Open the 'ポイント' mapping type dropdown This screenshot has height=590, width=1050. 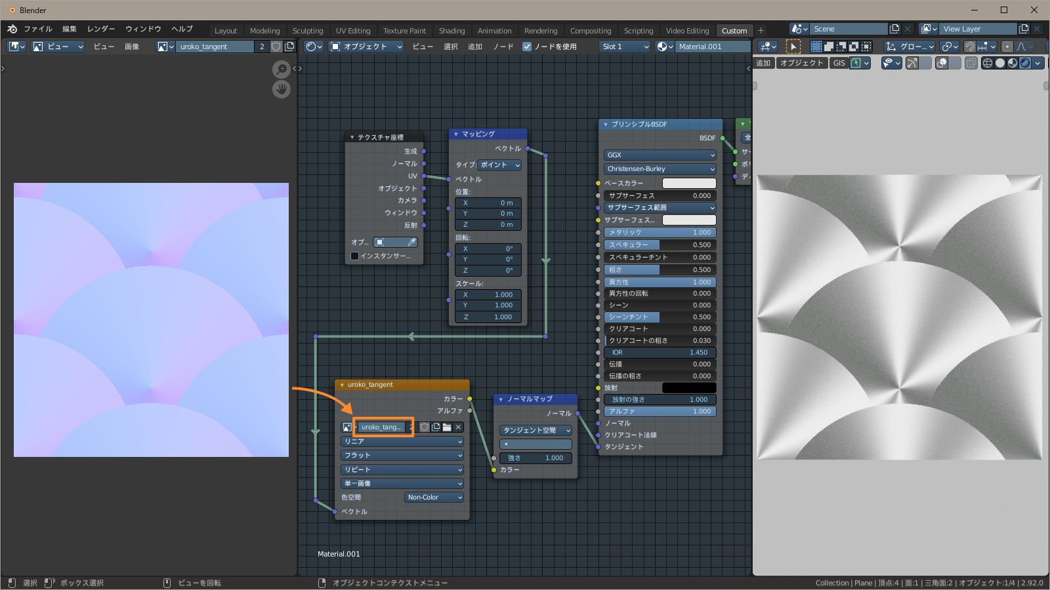click(499, 165)
